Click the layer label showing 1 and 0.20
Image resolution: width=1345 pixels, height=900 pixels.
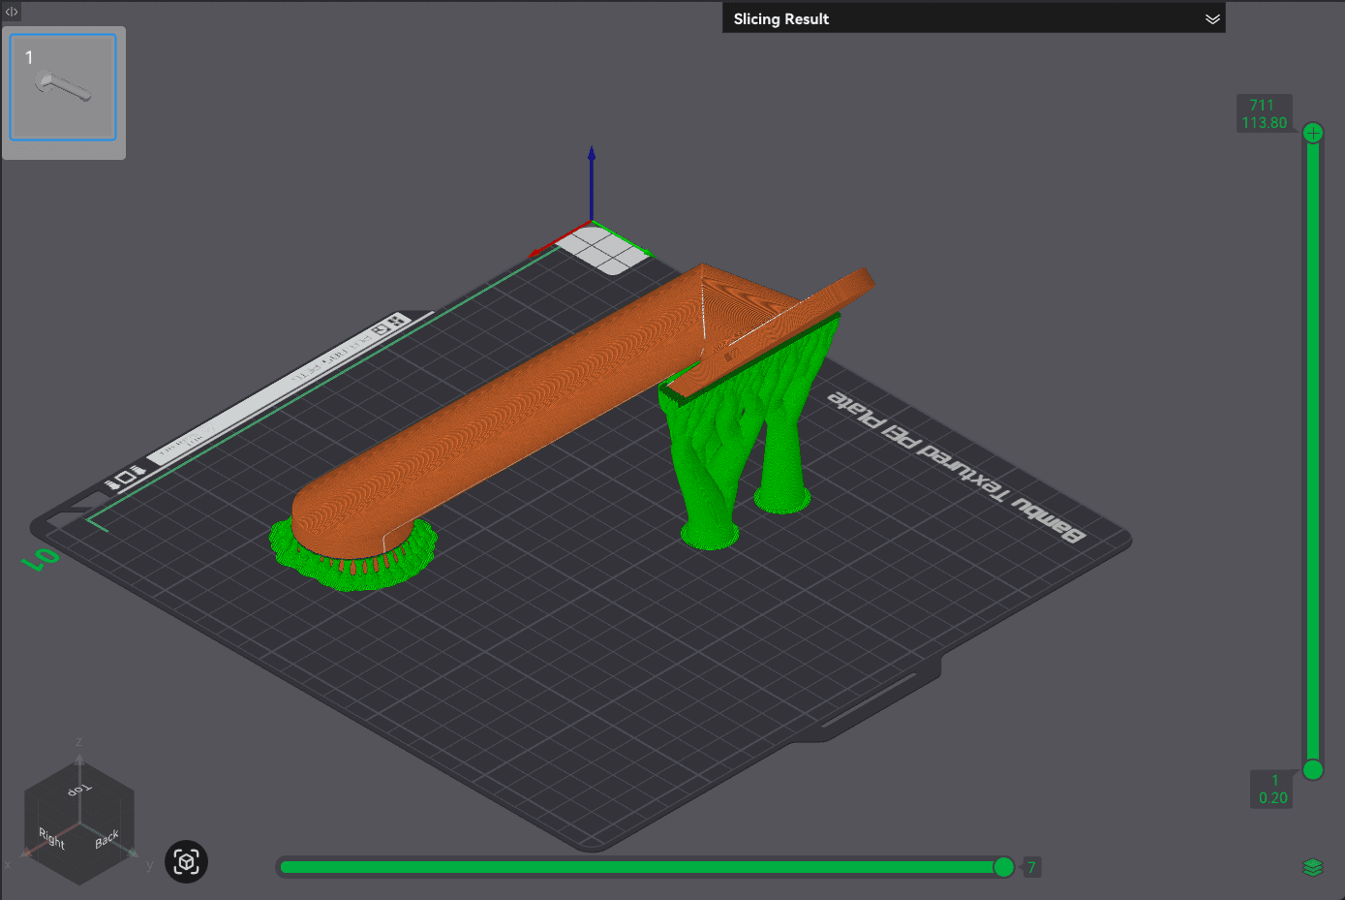coord(1273,789)
